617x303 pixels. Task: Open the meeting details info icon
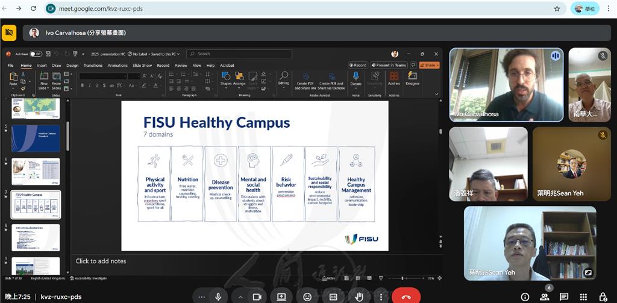coord(525,297)
